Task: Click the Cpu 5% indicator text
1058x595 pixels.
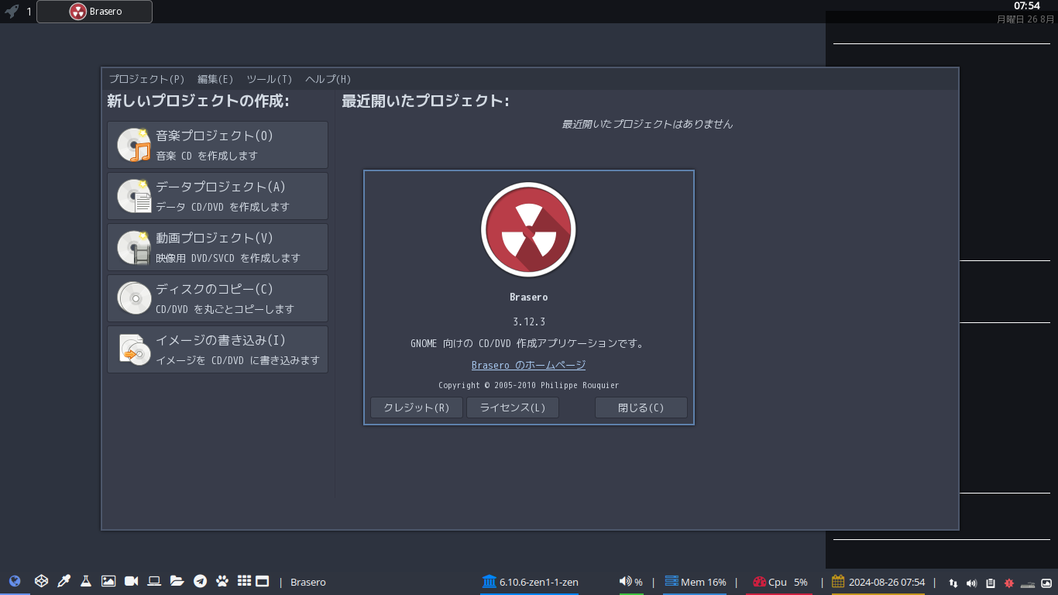Action: coord(788,582)
